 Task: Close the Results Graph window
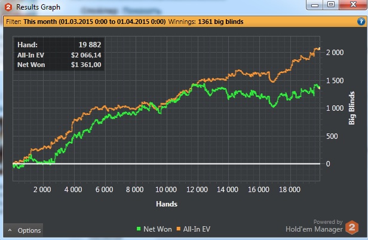tap(353, 4)
